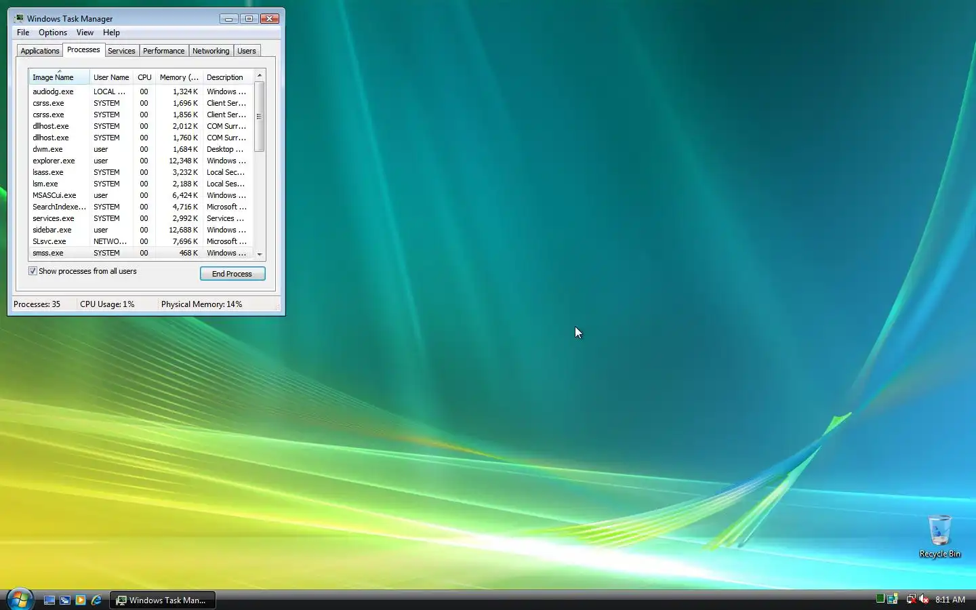Maximize the Task Manager window
Image resolution: width=976 pixels, height=610 pixels.
249,19
